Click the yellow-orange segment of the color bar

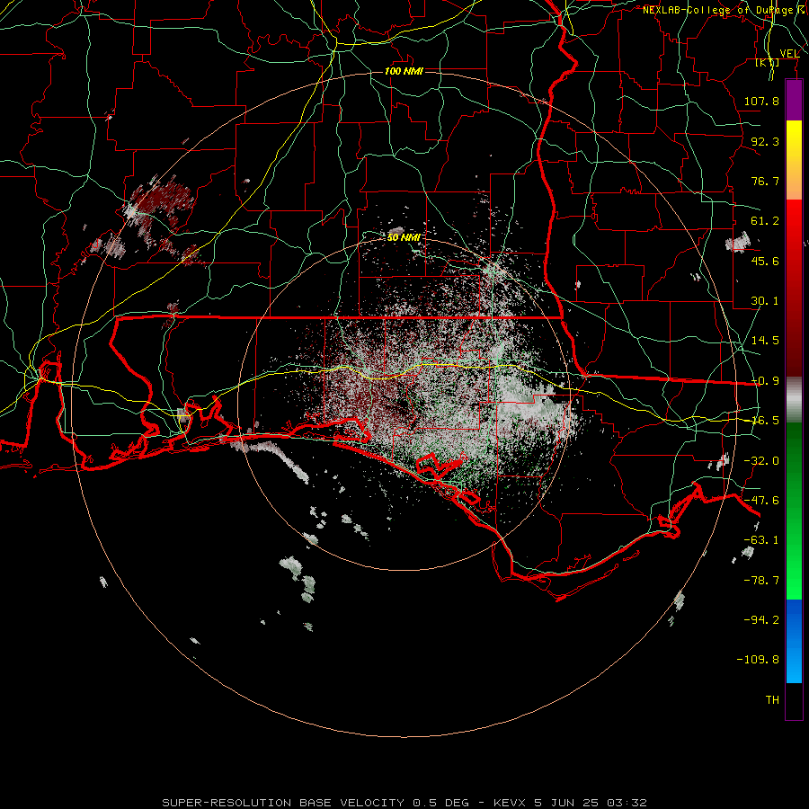pyautogui.click(x=794, y=160)
